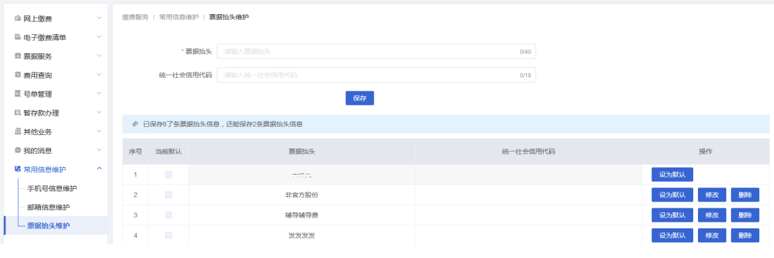Expand the 其他业务 menu chevron
774x258 pixels.
tap(99, 131)
